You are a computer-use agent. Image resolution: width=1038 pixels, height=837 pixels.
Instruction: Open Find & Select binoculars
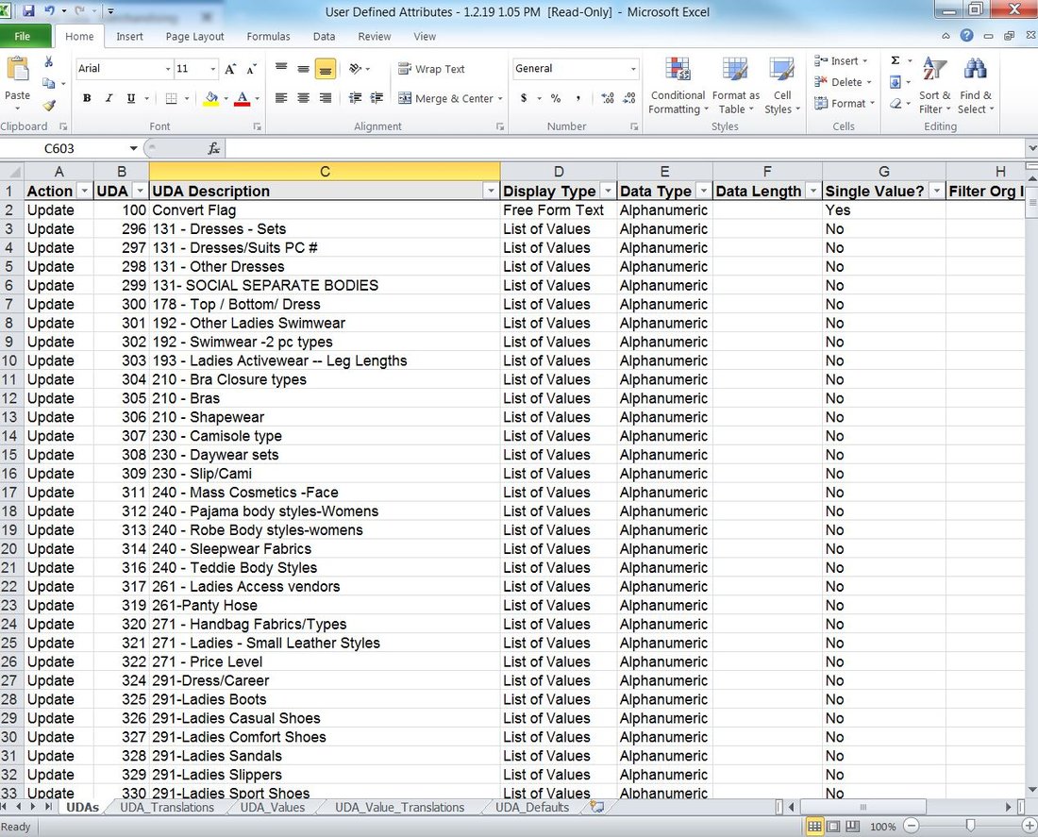pos(975,86)
